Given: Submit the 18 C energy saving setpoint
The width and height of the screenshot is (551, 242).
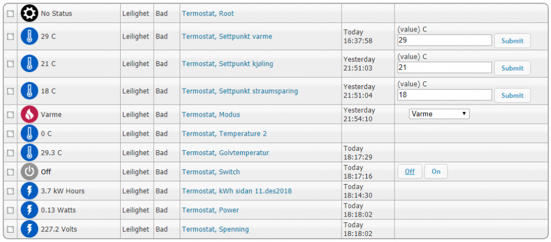Looking at the screenshot, I should 512,95.
